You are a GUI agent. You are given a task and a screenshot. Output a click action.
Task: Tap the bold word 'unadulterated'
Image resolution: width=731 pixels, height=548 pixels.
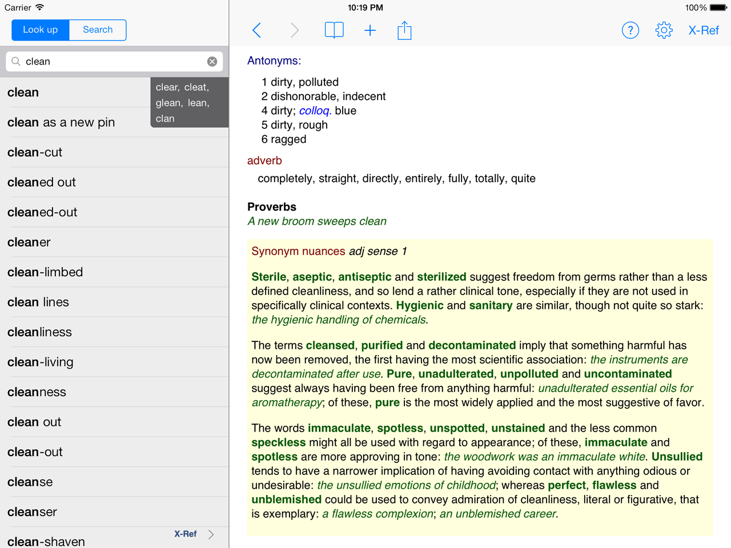click(456, 374)
